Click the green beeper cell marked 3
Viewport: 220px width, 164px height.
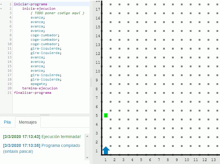click(106, 115)
